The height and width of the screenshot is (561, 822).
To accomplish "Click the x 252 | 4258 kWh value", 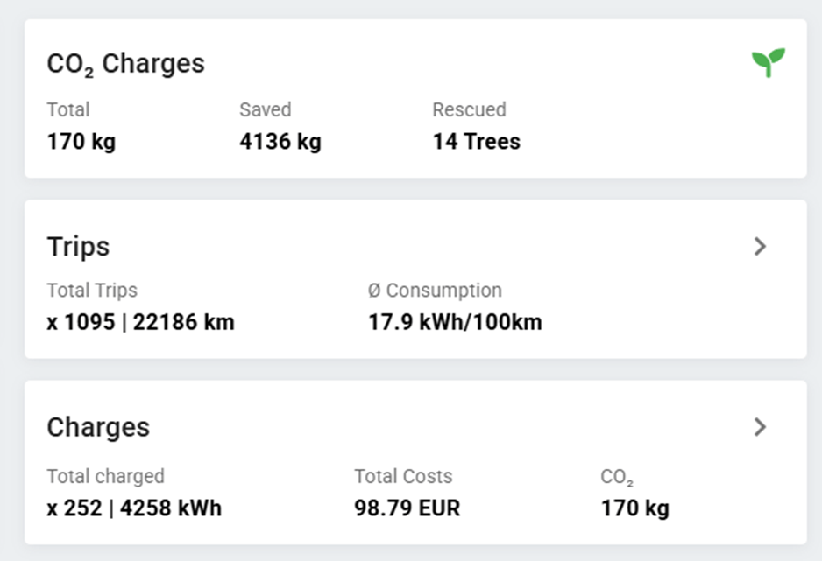I will pyautogui.click(x=134, y=508).
